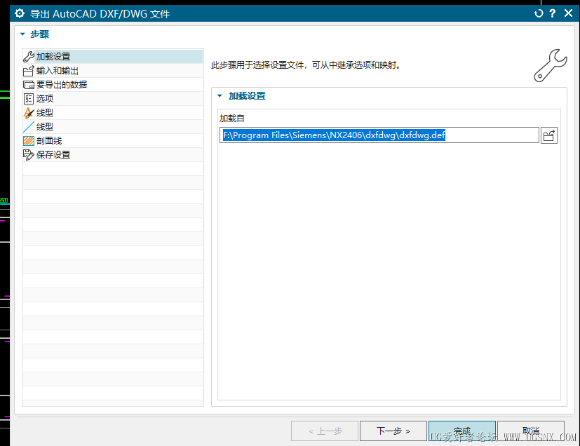Click the 完成 finish button
580x446 pixels.
[462, 431]
